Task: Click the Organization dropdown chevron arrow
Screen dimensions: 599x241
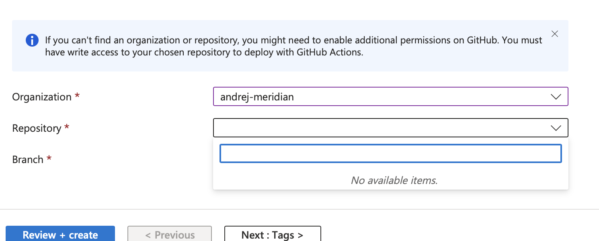Action: [x=556, y=97]
